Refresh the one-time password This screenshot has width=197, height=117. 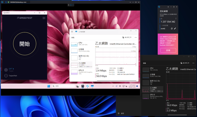(172, 28)
